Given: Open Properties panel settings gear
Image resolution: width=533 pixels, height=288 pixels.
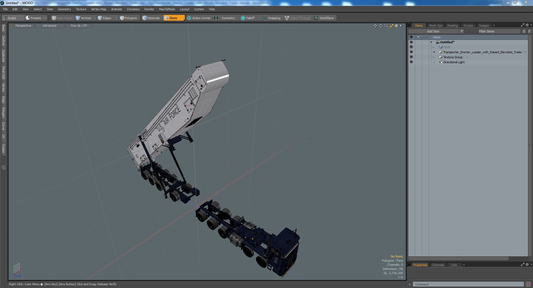Looking at the screenshot, I should point(527,265).
